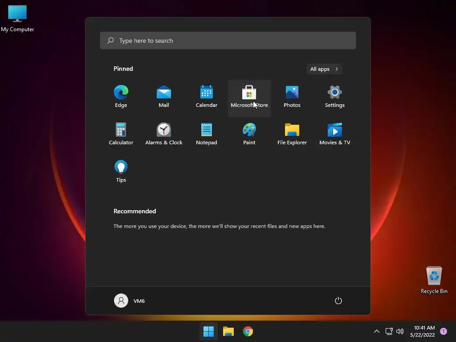Click the Pinned heading
Screen dimensions: 456x342
click(123, 69)
